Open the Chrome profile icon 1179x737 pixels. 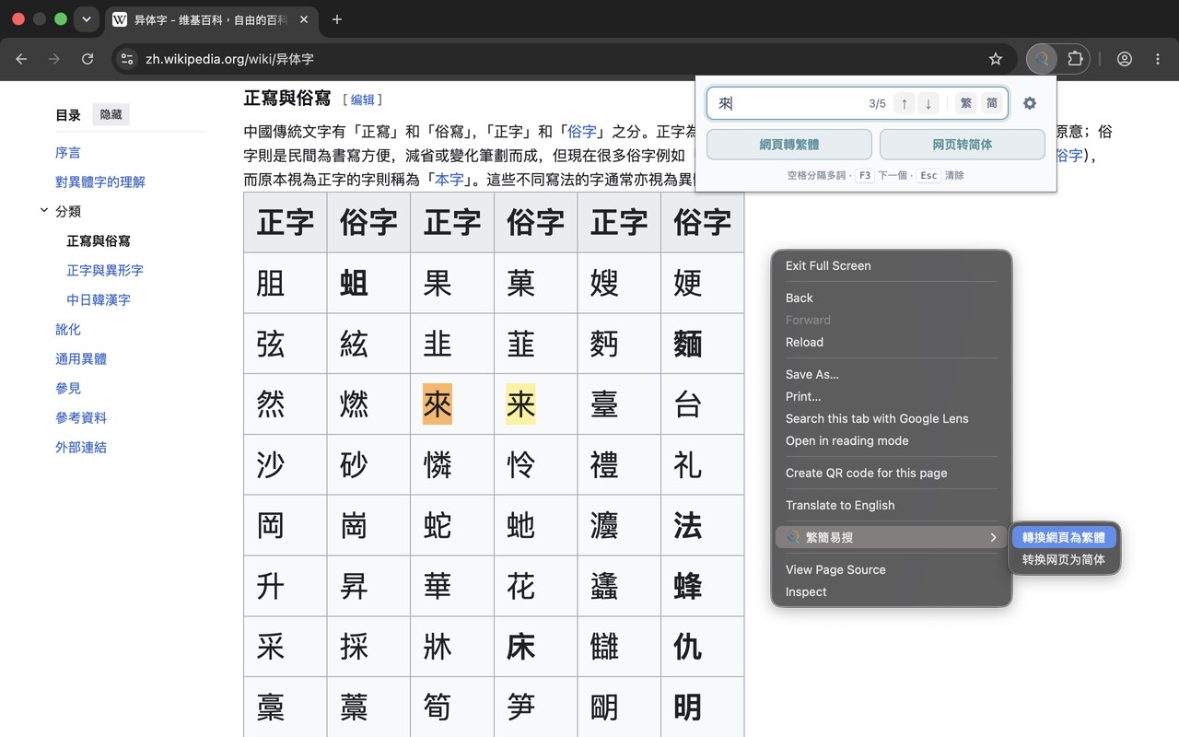click(x=1125, y=59)
